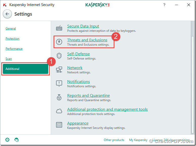Click the Self-Defense shield icon
The image size is (196, 146).
tap(59, 56)
